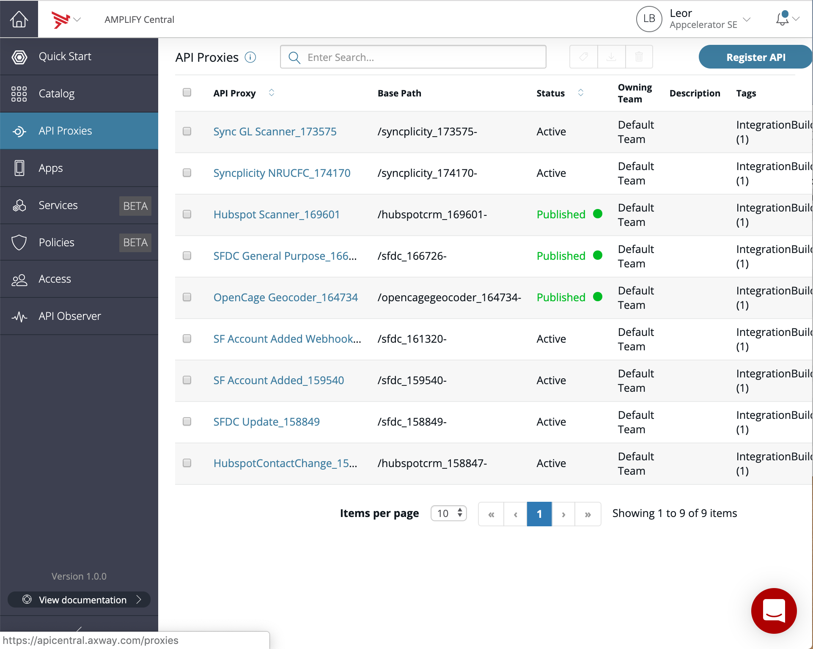Click the trash delete icon
Viewport: 813px width, 649px height.
point(639,57)
